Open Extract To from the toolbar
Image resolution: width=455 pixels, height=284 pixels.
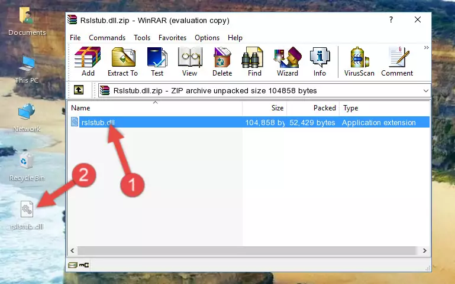point(122,61)
